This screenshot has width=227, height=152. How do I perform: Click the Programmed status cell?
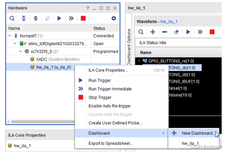[106, 51]
